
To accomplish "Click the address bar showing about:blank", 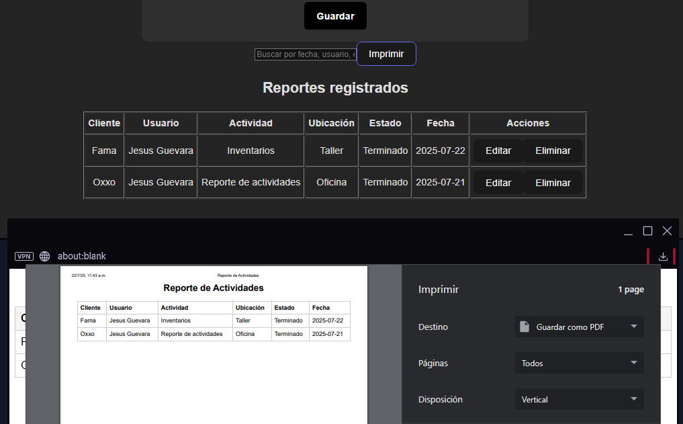I will pos(82,256).
